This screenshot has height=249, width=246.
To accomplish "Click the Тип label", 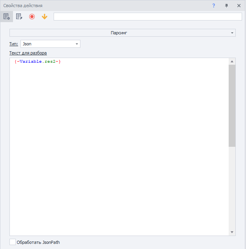I will pos(14,44).
